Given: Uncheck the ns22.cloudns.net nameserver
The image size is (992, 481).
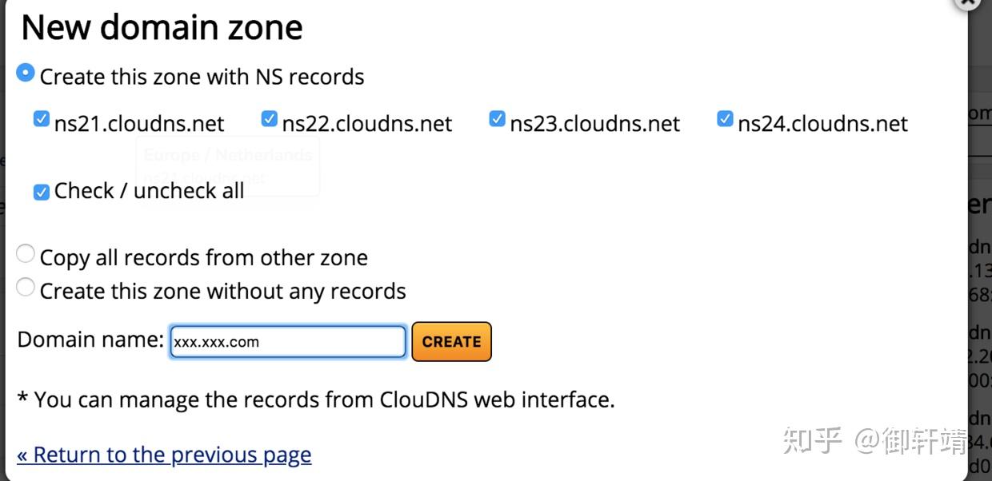Looking at the screenshot, I should click(x=269, y=118).
